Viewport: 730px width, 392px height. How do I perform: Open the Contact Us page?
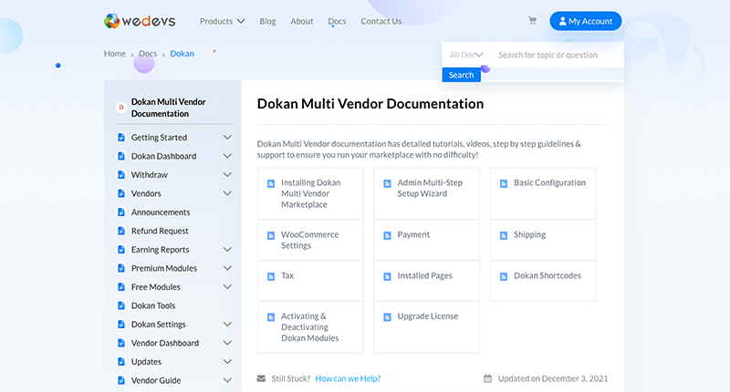pyautogui.click(x=381, y=21)
